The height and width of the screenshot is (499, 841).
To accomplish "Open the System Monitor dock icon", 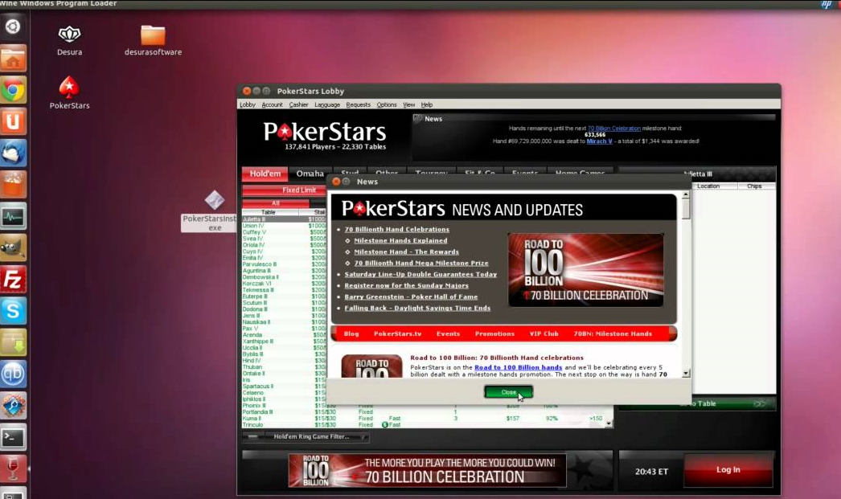I will point(13,216).
